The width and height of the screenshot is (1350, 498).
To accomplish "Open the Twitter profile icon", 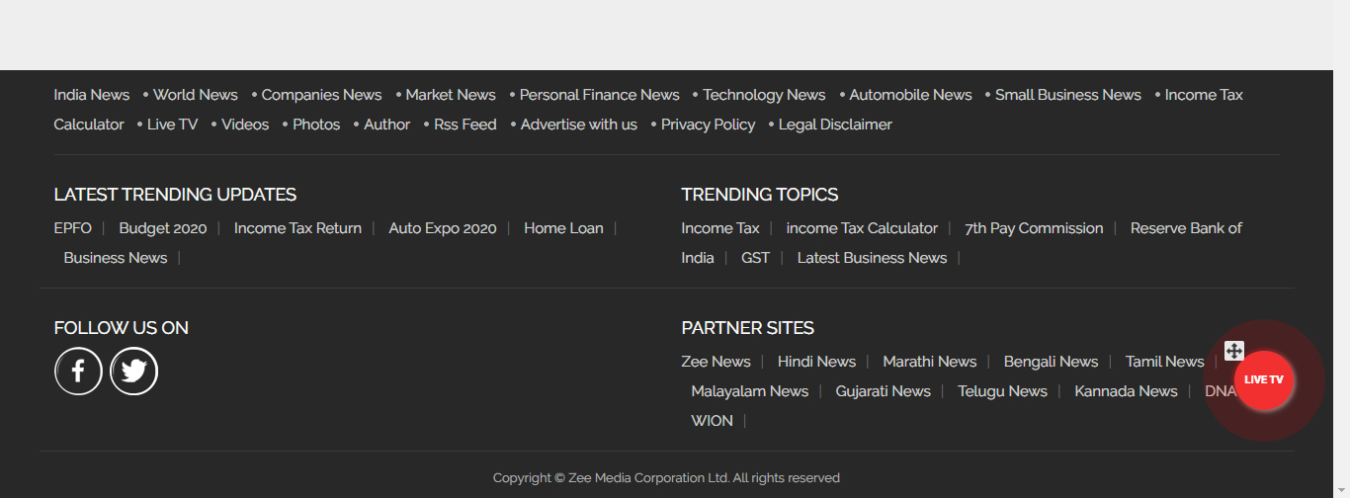I will pyautogui.click(x=133, y=372).
